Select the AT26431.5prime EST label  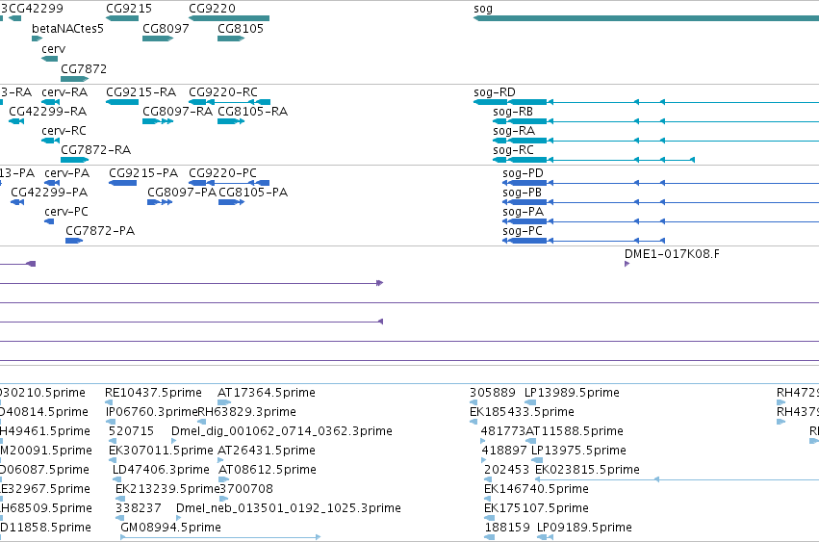pyautogui.click(x=267, y=452)
